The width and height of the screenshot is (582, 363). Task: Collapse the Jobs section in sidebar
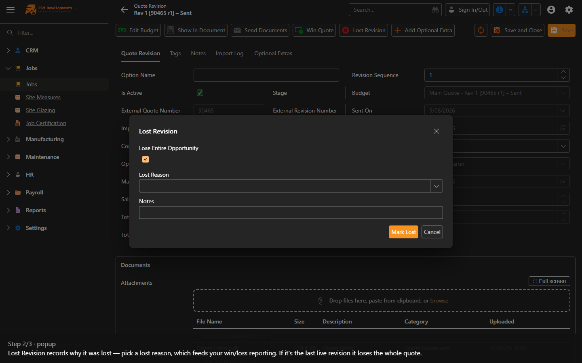click(x=8, y=68)
